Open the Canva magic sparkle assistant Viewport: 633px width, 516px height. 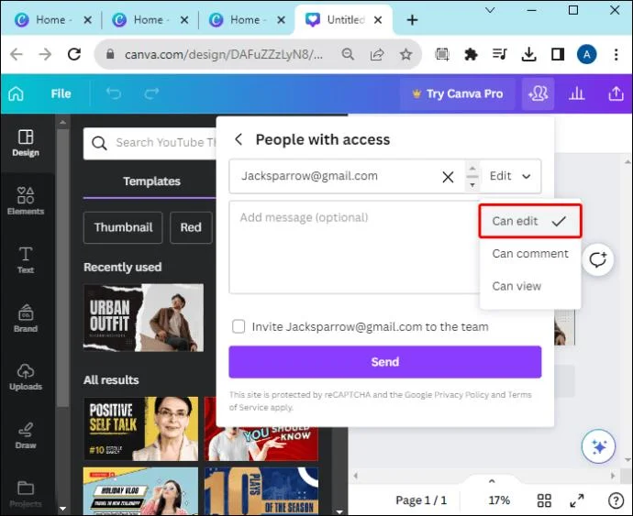tap(599, 446)
